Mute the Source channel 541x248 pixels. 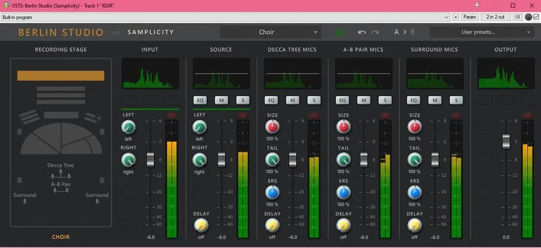[x=221, y=100]
